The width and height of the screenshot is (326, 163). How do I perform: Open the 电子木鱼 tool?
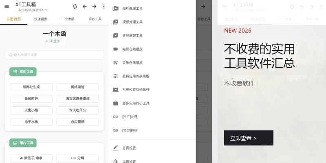[31, 122]
